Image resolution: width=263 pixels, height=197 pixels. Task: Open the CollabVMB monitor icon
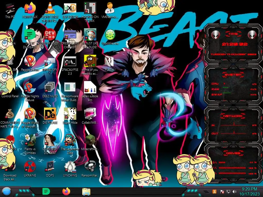tap(90, 114)
